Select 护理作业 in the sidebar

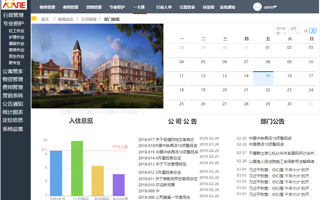click(x=17, y=37)
